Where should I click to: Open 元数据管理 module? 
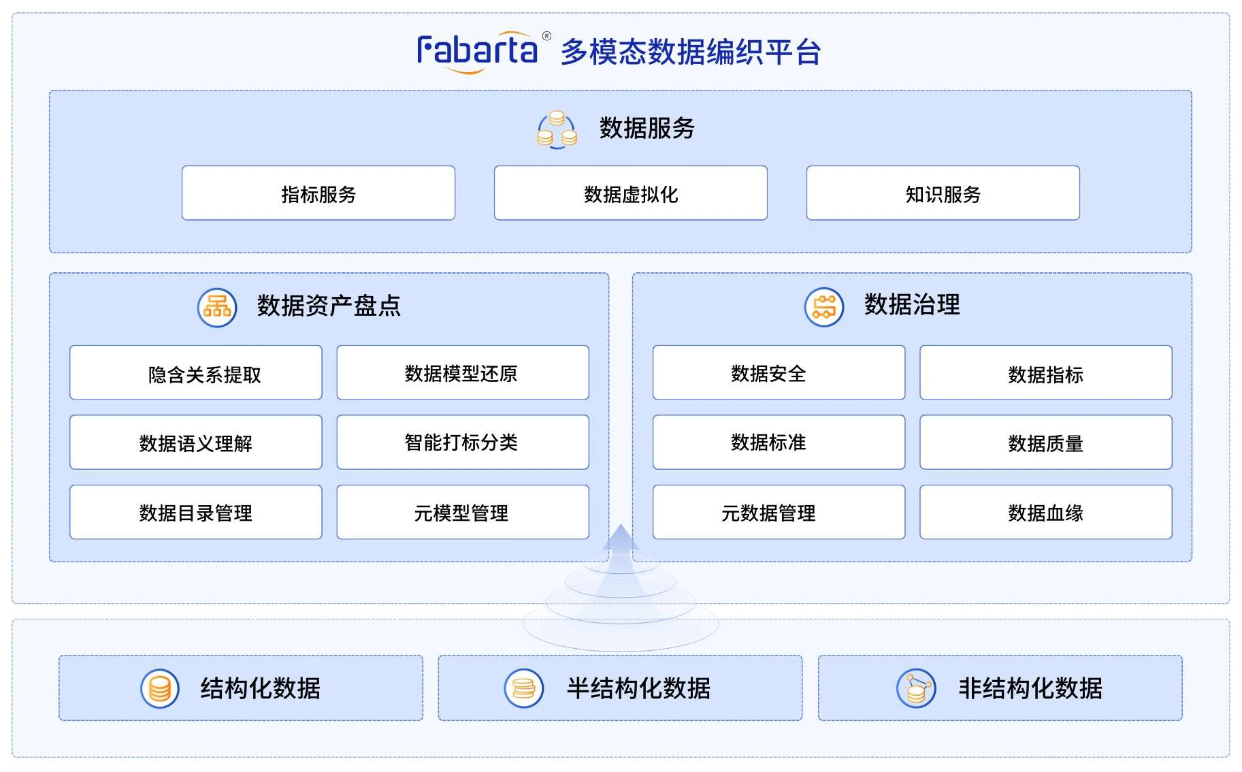[x=779, y=513]
